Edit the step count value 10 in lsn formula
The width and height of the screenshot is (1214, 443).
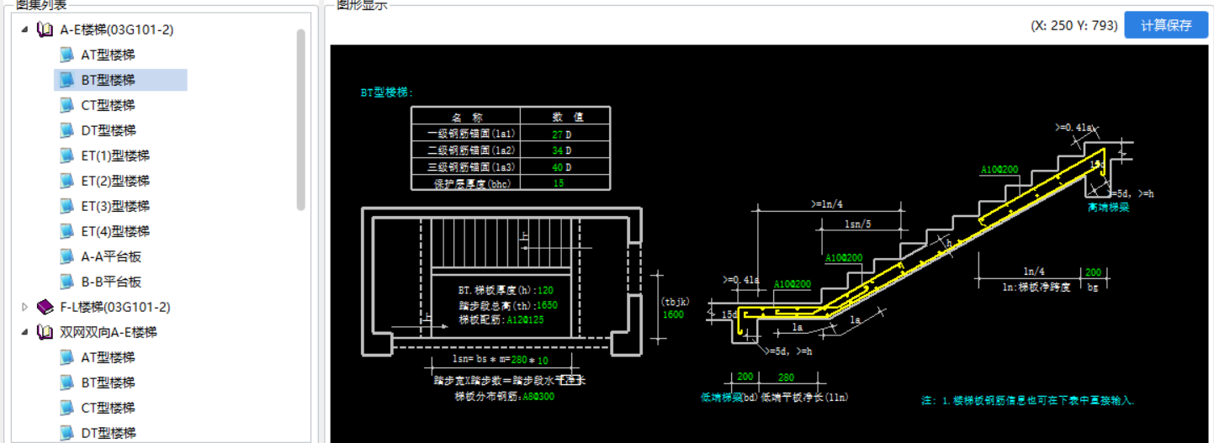(543, 361)
